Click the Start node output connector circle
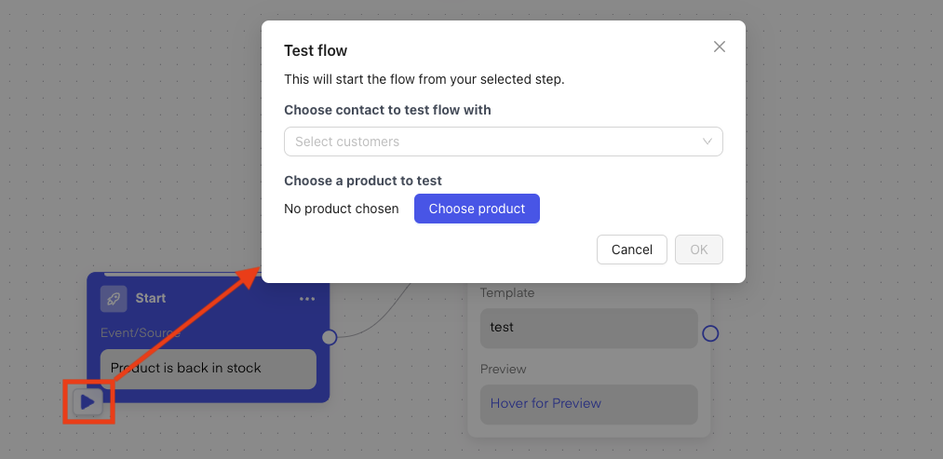The width and height of the screenshot is (943, 459). [x=329, y=337]
